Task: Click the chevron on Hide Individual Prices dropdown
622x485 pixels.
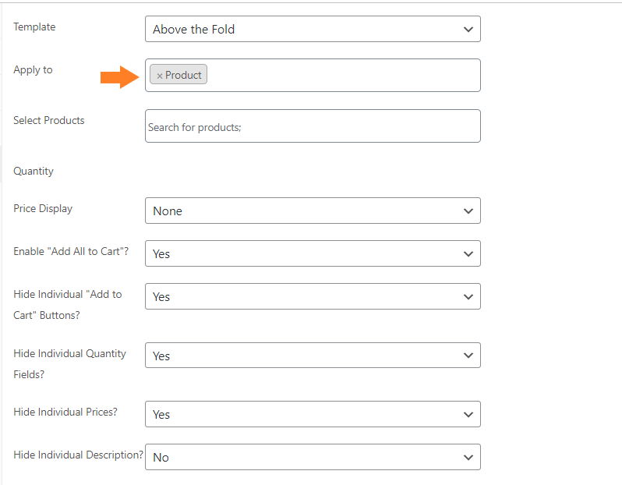Action: tap(468, 415)
